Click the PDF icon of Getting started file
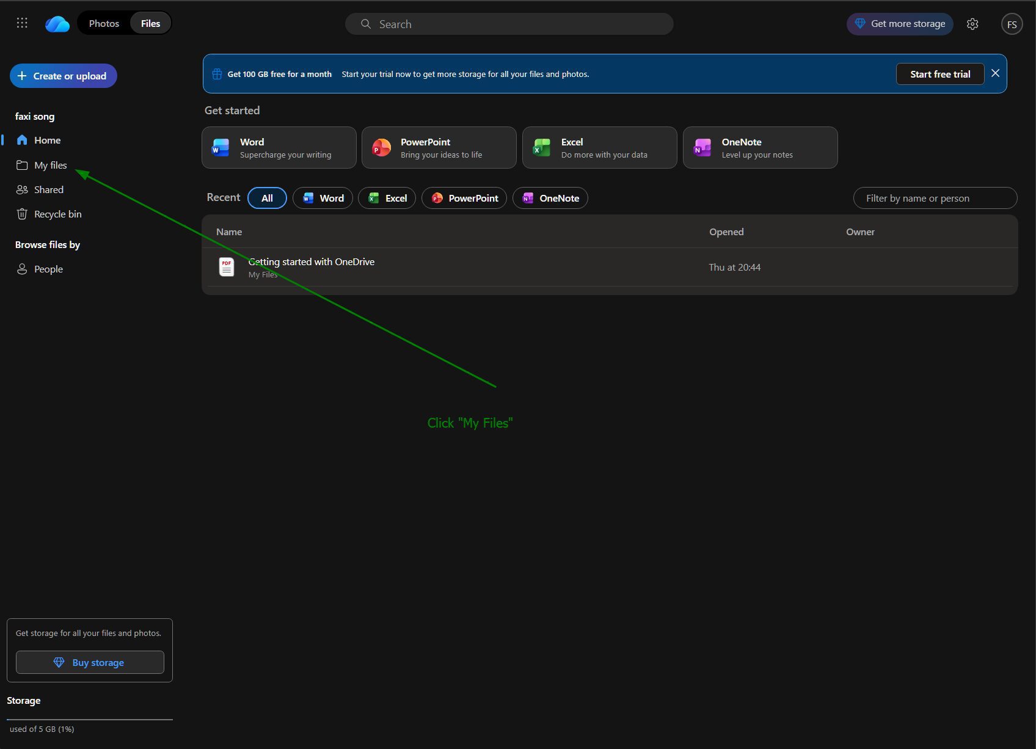 point(227,267)
